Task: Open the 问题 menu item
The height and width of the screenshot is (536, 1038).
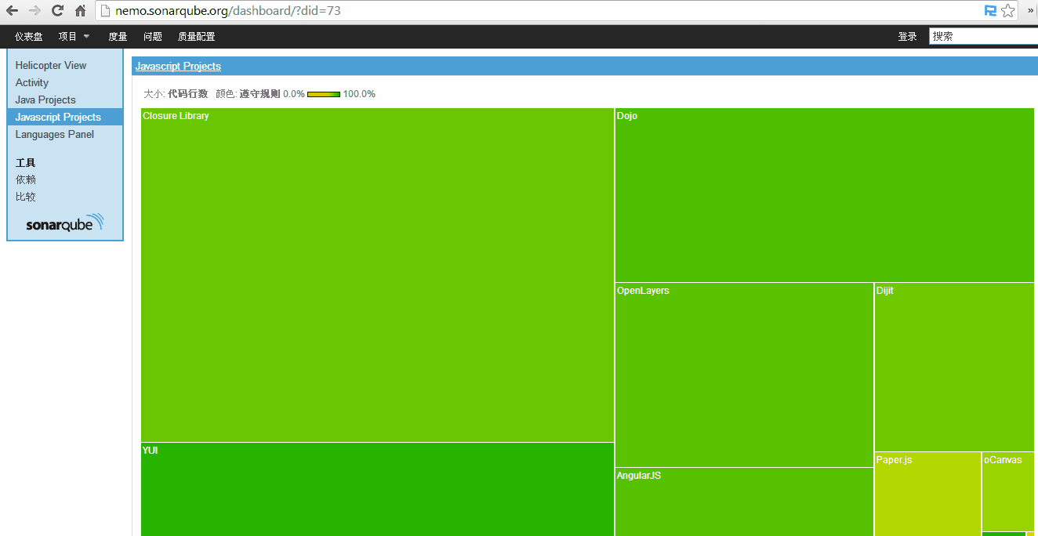Action: click(153, 36)
